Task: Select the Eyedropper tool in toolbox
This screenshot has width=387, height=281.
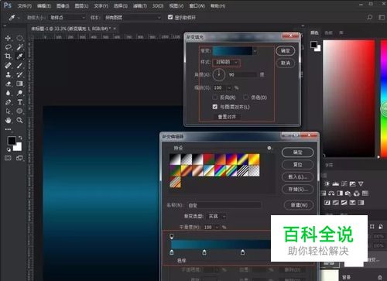Action: pyautogui.click(x=20, y=57)
